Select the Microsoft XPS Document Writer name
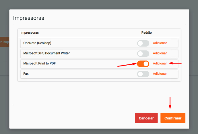This screenshot has height=134, width=198. pyautogui.click(x=46, y=53)
